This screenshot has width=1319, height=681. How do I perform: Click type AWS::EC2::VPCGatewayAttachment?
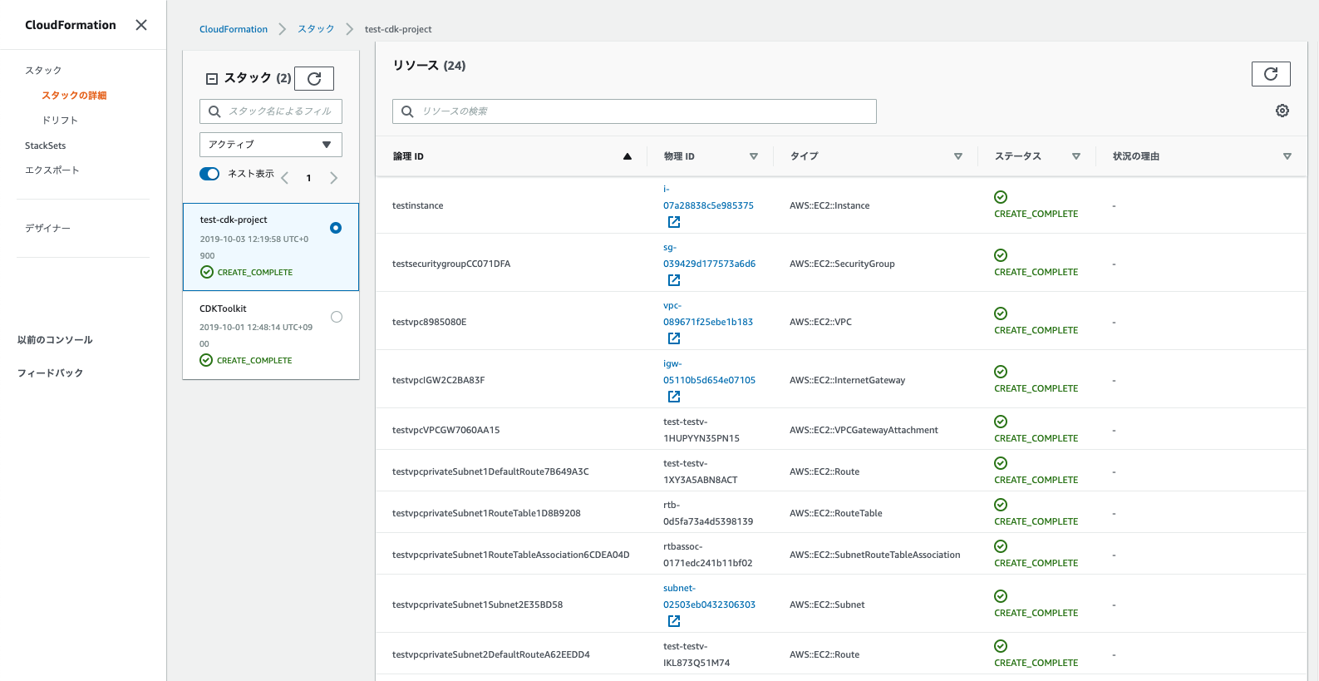point(864,430)
